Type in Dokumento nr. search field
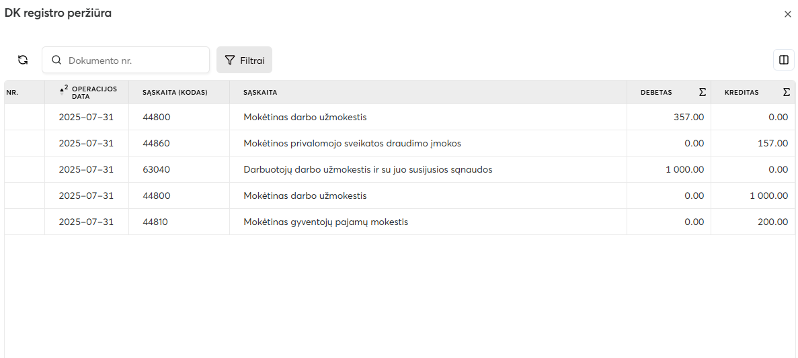The image size is (798, 358). click(x=134, y=60)
